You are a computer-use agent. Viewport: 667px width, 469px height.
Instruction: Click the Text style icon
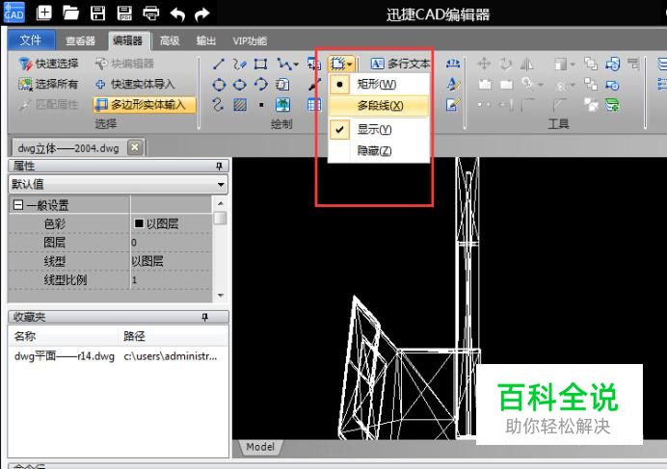pos(453,84)
